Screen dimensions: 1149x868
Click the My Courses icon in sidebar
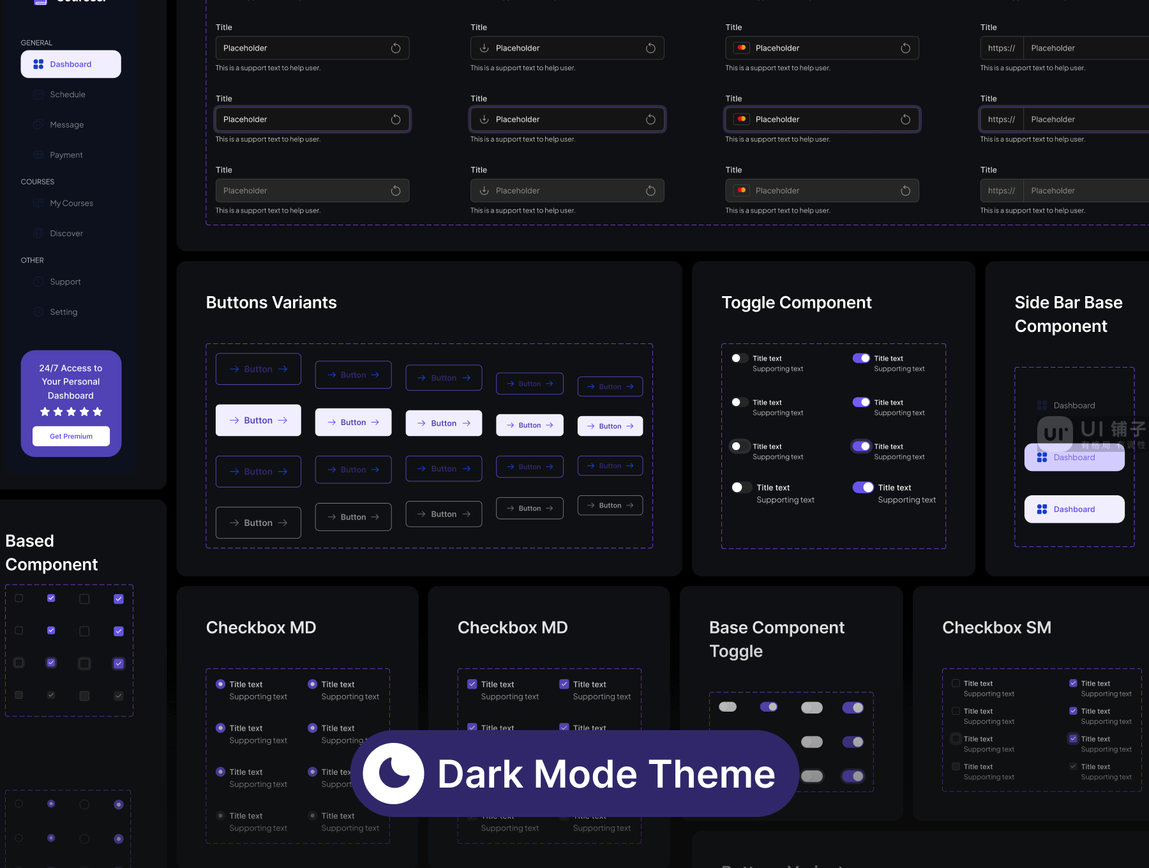pos(38,203)
